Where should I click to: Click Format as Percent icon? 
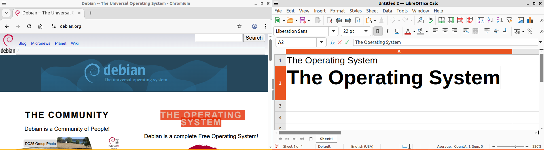coord(530,31)
